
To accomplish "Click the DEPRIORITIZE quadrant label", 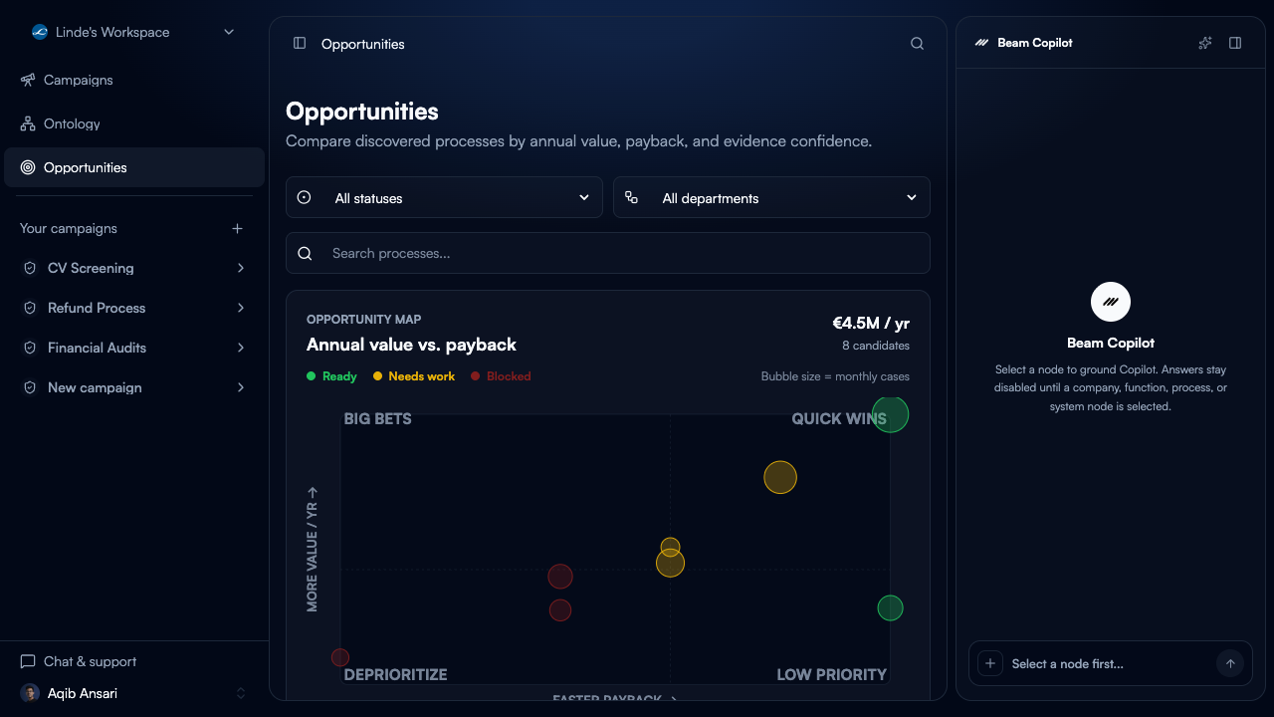I will click(395, 674).
